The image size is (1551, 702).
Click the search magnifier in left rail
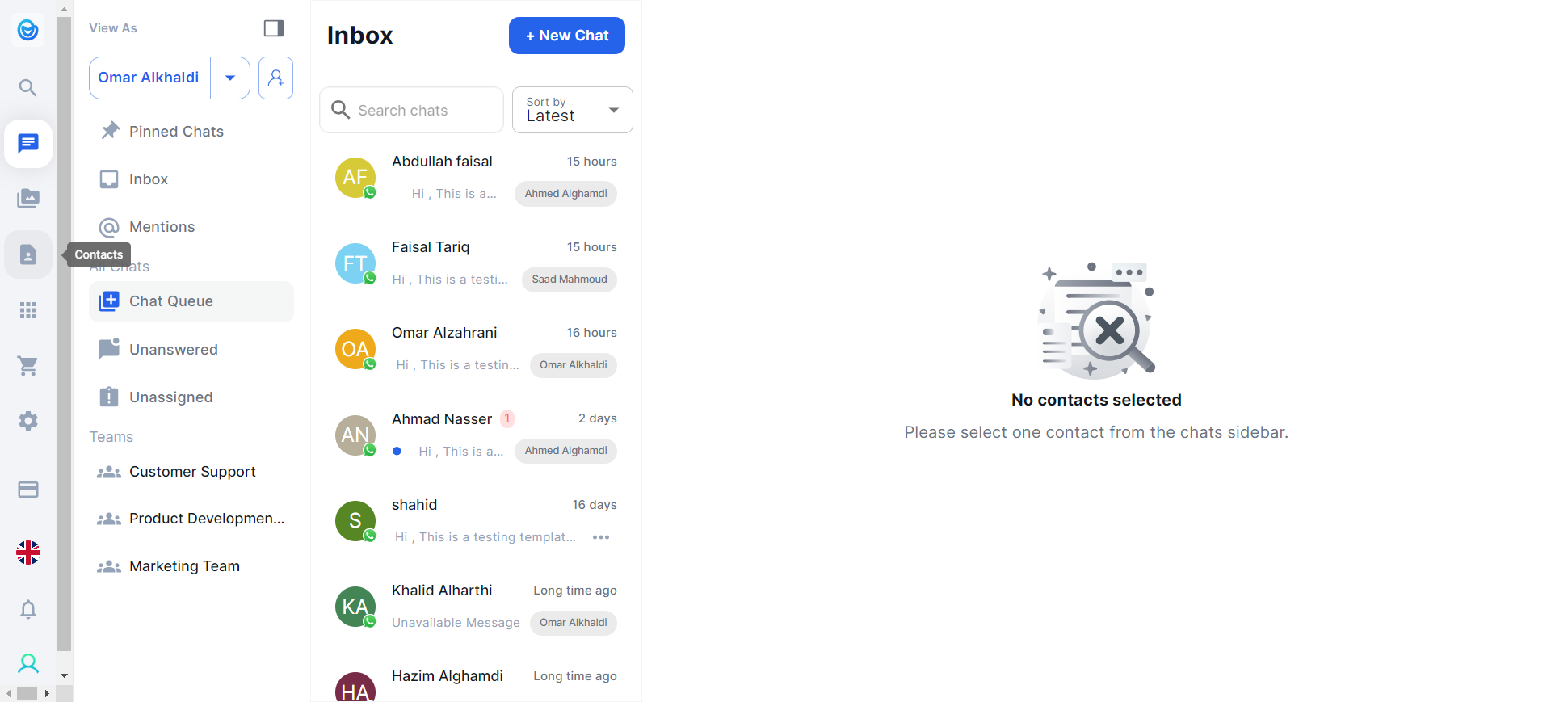28,87
